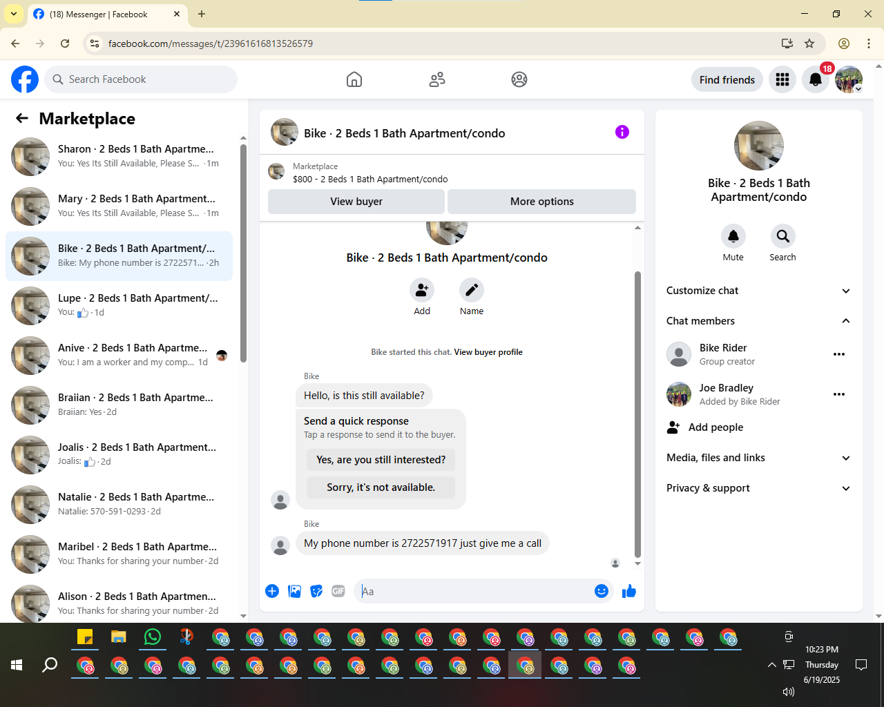
Task: Go back using the Marketplace arrow
Action: pyautogui.click(x=22, y=119)
